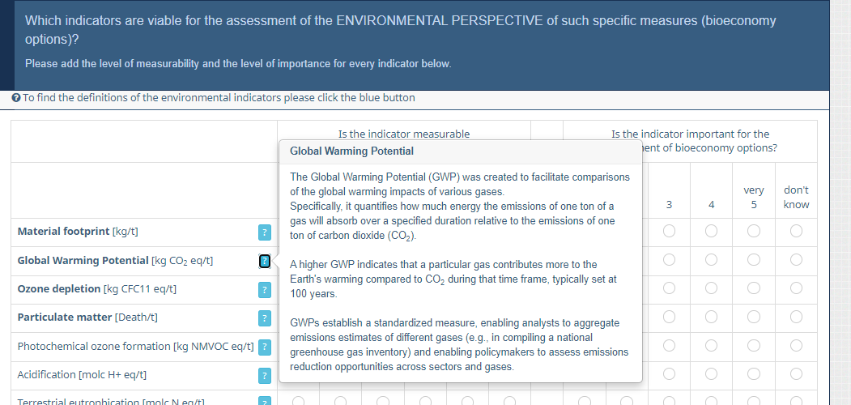Select very 5 importance for Photochemical ozone formation

click(754, 346)
